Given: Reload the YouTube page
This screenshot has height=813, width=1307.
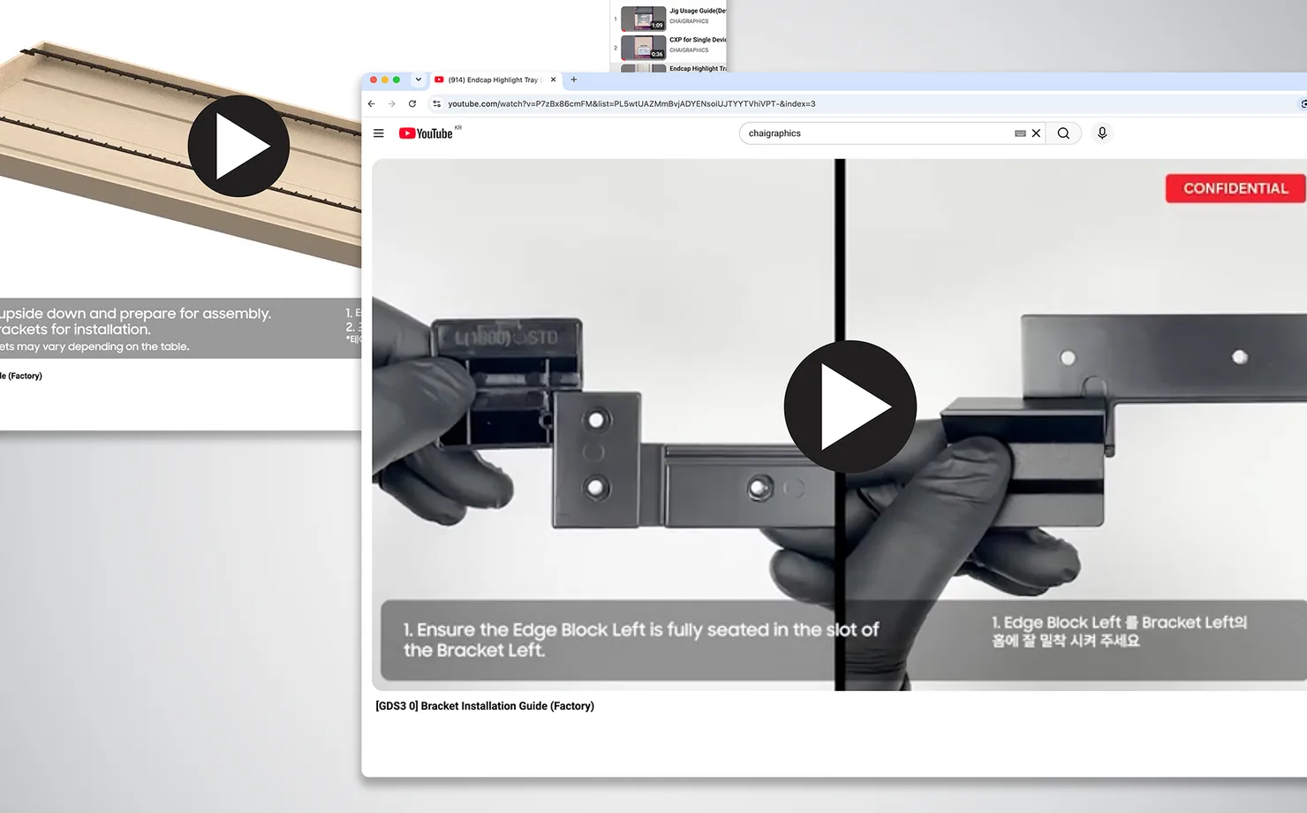Looking at the screenshot, I should tap(412, 103).
